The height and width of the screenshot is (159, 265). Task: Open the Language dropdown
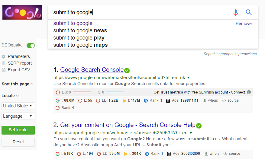(x=18, y=116)
